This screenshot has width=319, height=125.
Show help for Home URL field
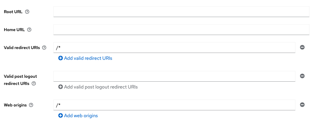29,30
